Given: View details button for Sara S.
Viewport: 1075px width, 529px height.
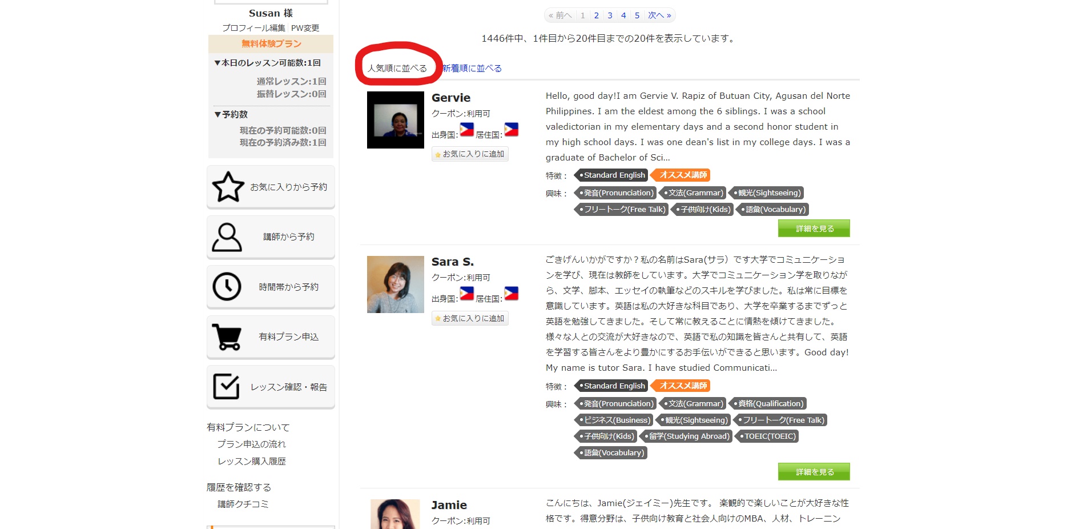Looking at the screenshot, I should (x=814, y=472).
